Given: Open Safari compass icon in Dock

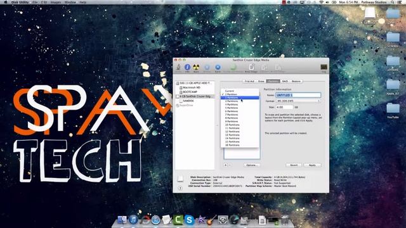Looking at the screenshot, I should [155, 220].
